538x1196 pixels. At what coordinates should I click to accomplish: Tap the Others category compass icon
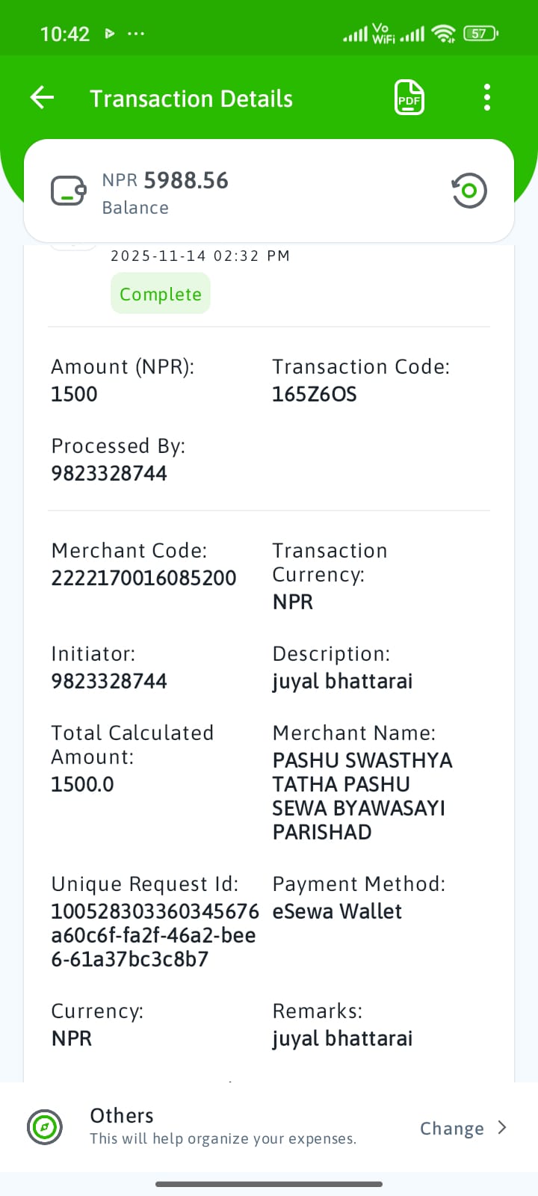pyautogui.click(x=44, y=1126)
